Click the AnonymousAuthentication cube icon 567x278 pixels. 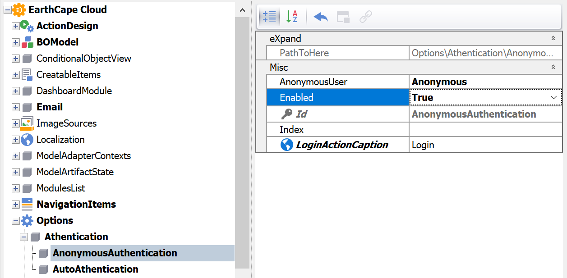tap(43, 253)
